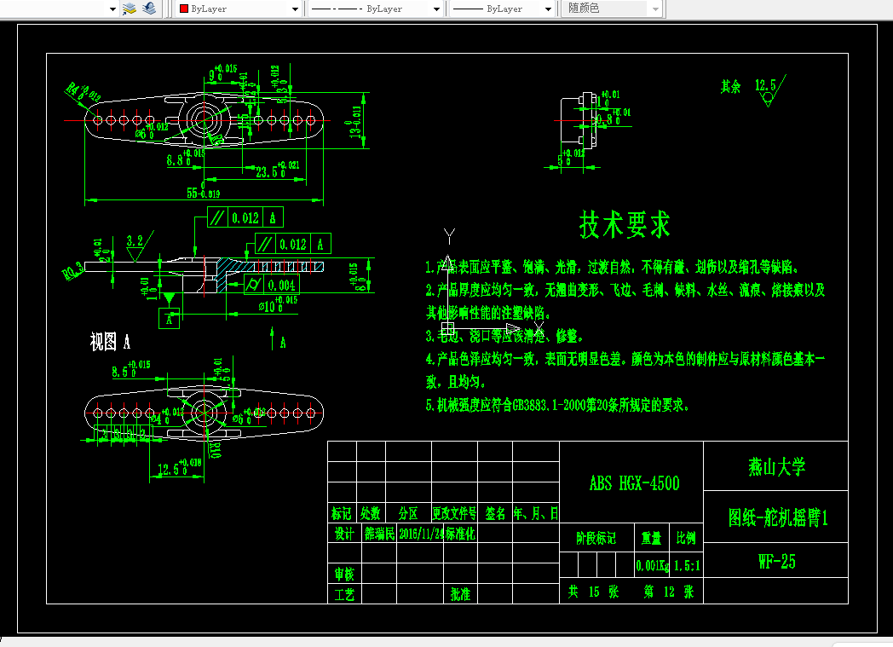Select the 比例 cell label
This screenshot has width=893, height=647.
coord(686,538)
